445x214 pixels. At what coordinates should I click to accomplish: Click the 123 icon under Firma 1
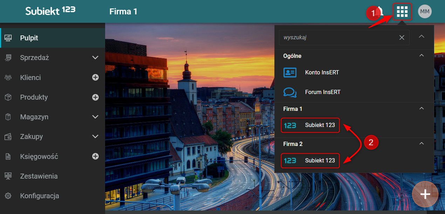(x=290, y=125)
